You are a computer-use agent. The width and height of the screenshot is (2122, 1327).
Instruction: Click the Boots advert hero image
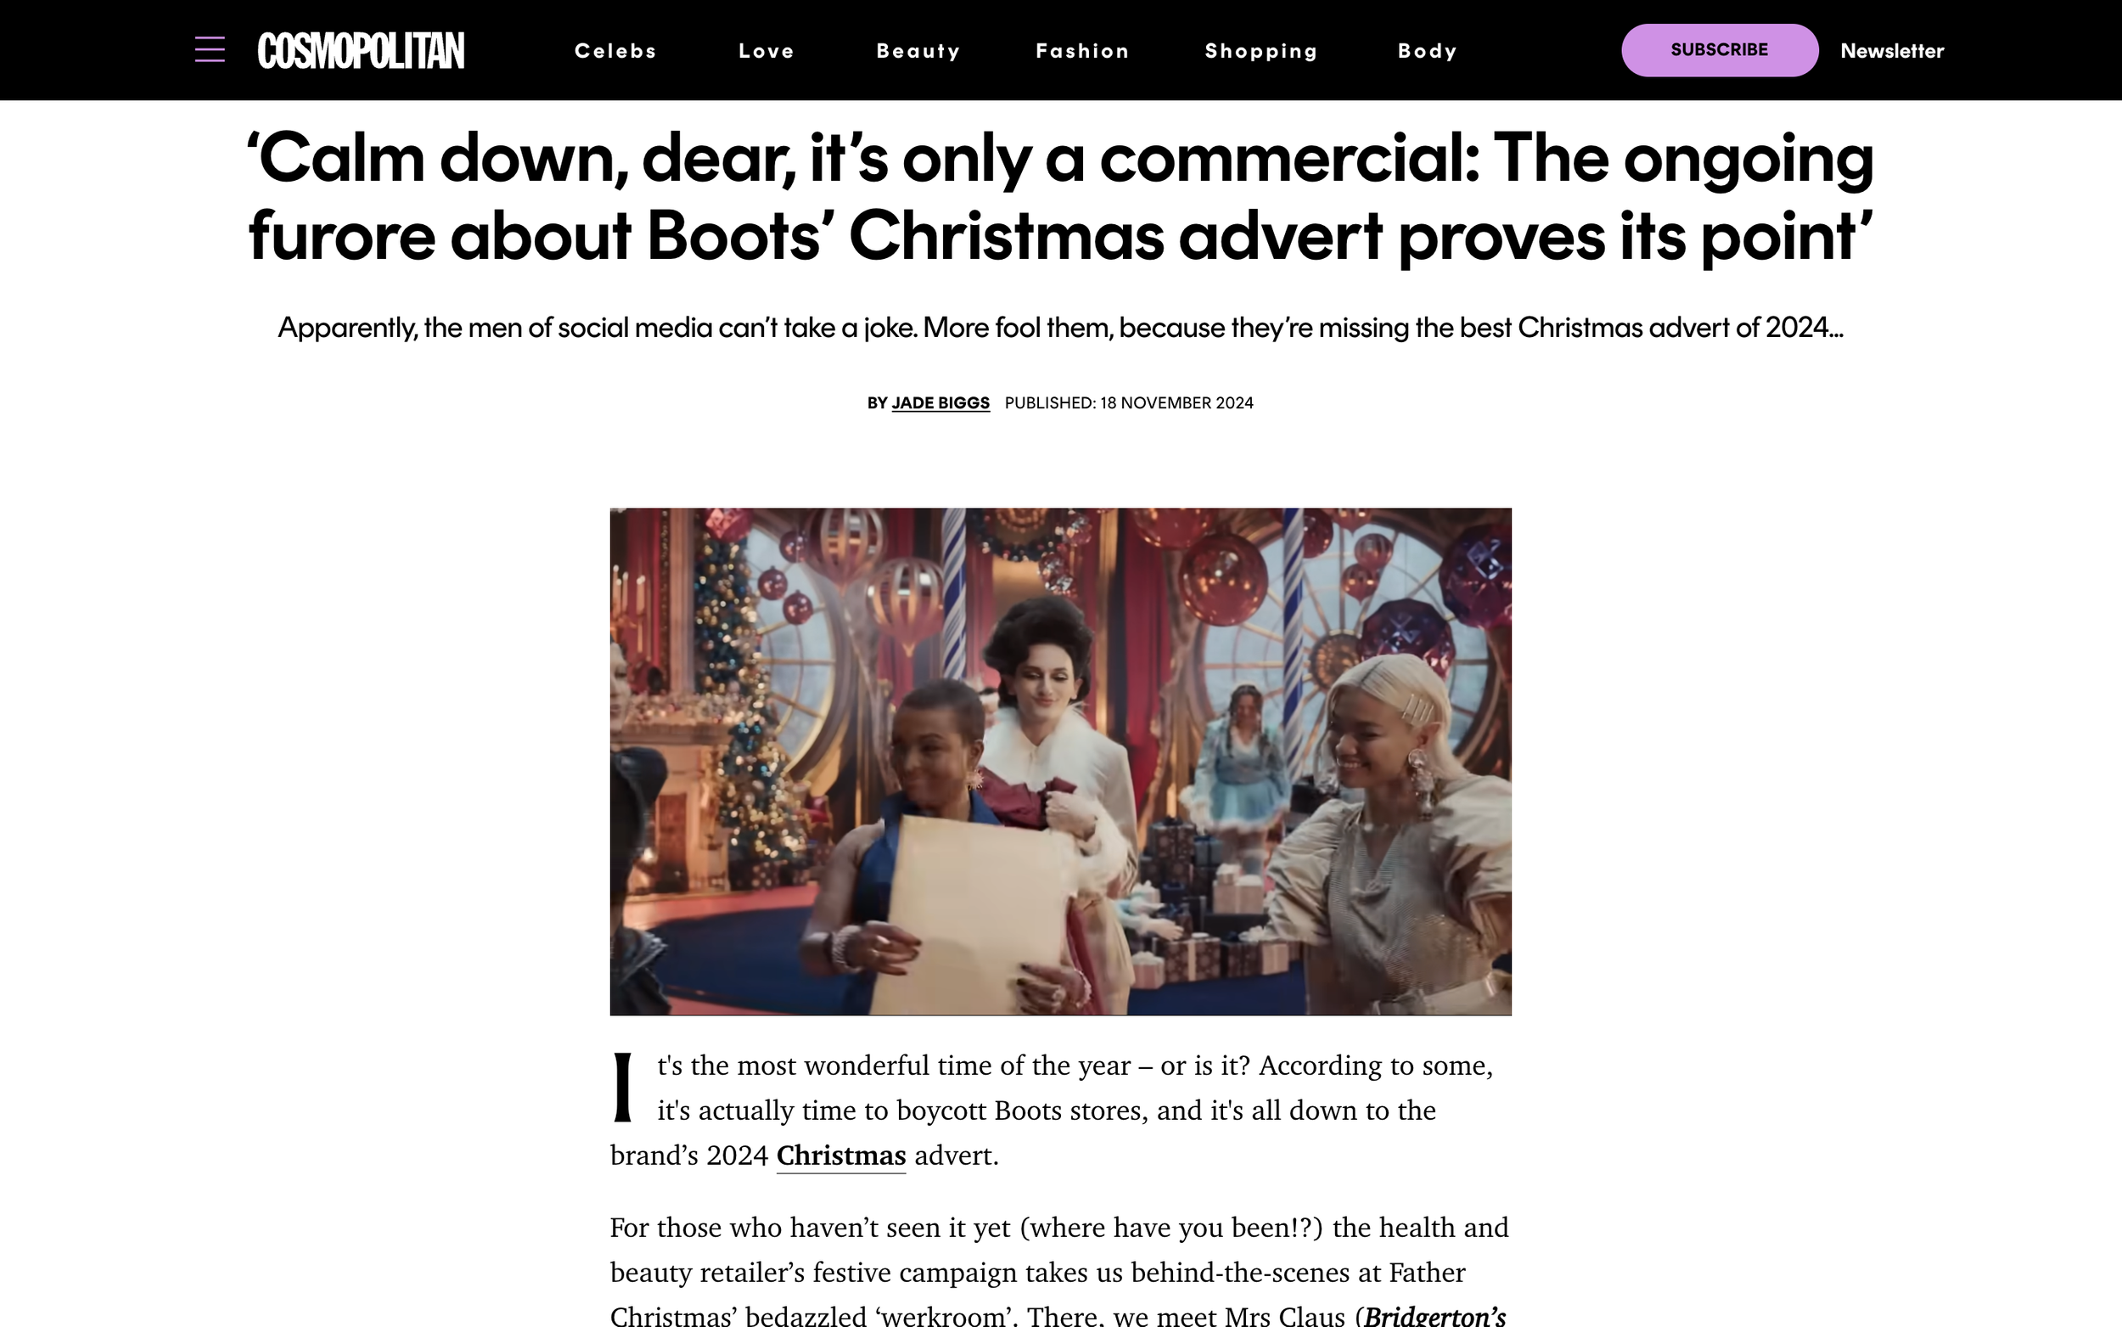tap(1060, 761)
